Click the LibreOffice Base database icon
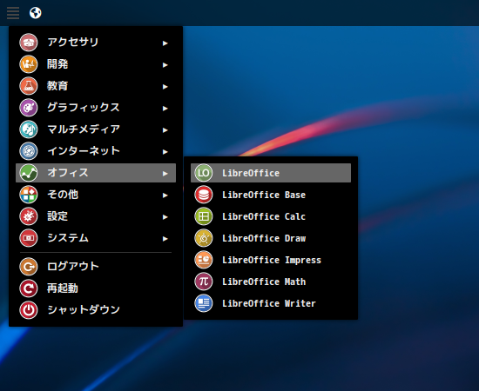Screen dimensions: 479x391 (x=204, y=195)
